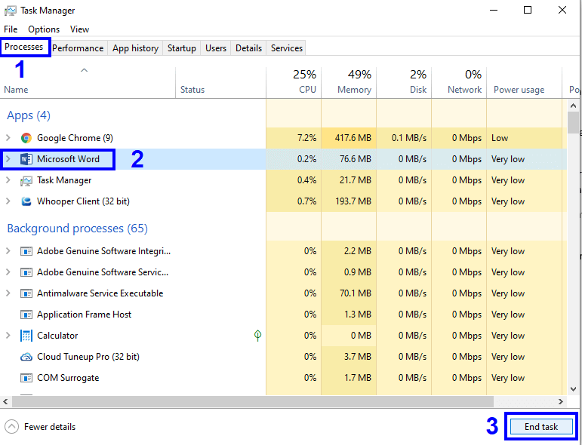This screenshot has height=445, width=582.
Task: Select the Apps (4) group heading
Action: [29, 115]
